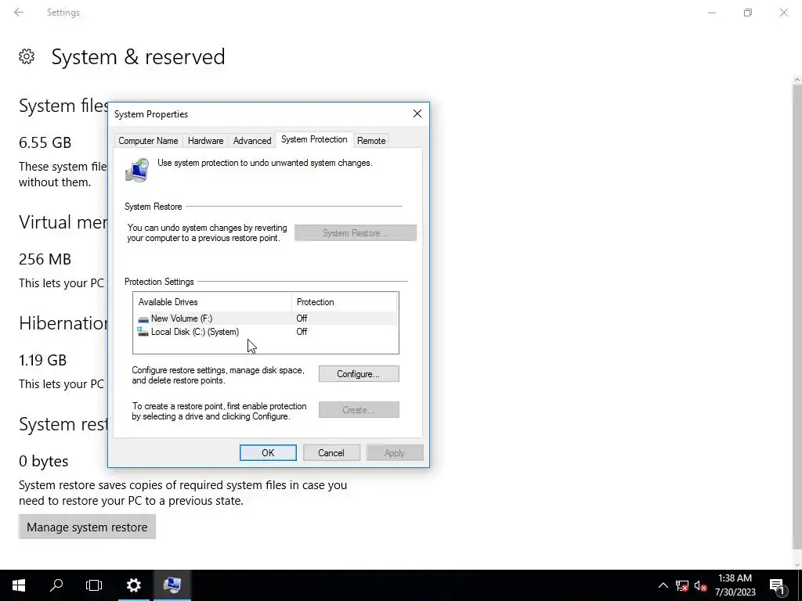Select Local Disk (C:) (System) row
The width and height of the screenshot is (802, 601).
click(x=266, y=332)
